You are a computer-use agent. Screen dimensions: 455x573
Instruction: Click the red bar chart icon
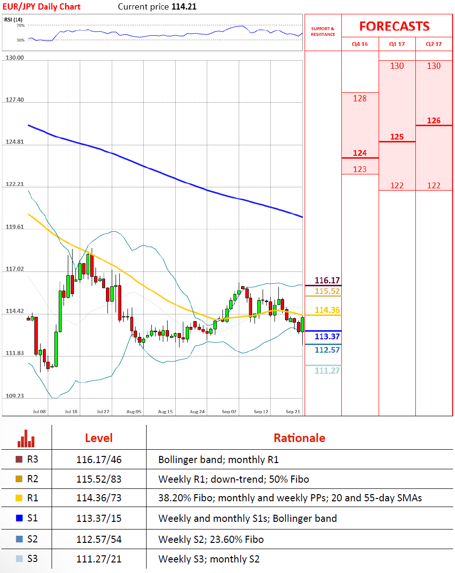26,439
